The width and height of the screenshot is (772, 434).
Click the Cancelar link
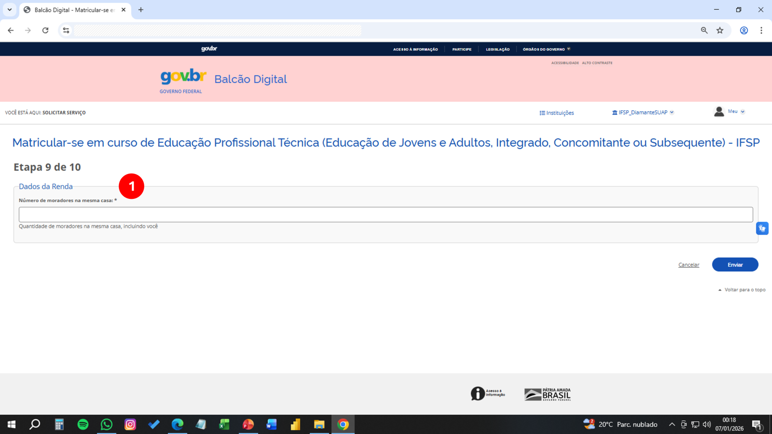click(x=688, y=265)
